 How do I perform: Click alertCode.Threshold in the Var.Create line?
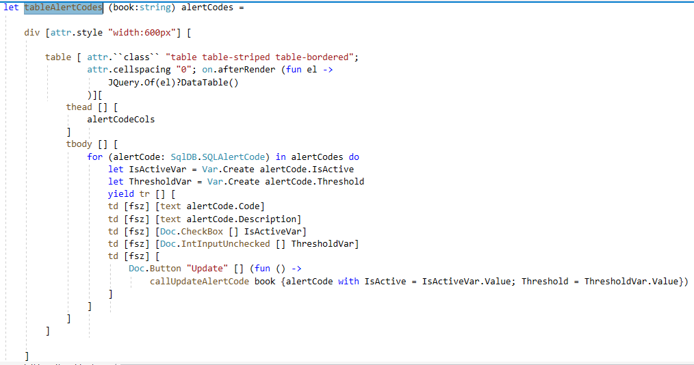(x=315, y=182)
